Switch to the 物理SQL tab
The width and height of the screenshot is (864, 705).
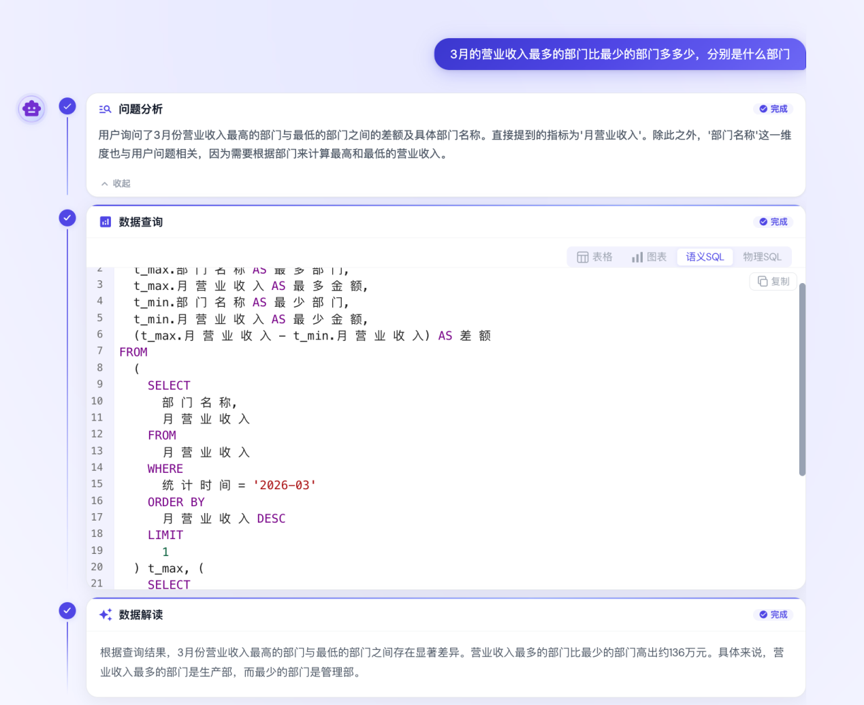pos(762,257)
